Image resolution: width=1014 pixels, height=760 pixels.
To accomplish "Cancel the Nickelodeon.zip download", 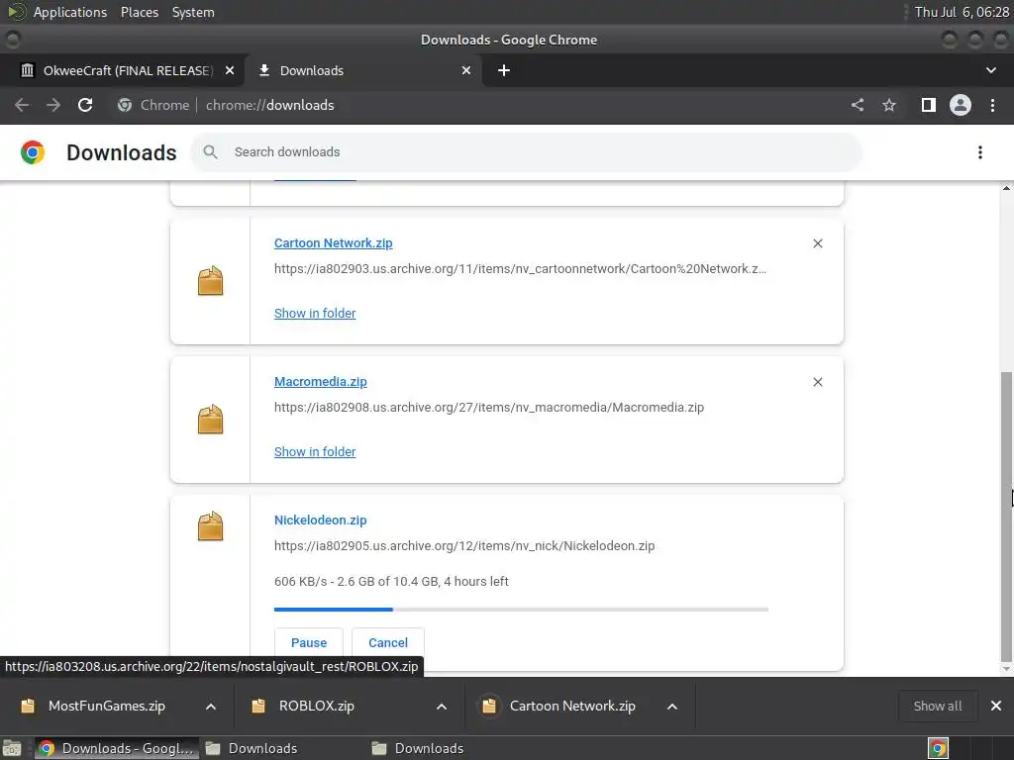I will (x=388, y=642).
